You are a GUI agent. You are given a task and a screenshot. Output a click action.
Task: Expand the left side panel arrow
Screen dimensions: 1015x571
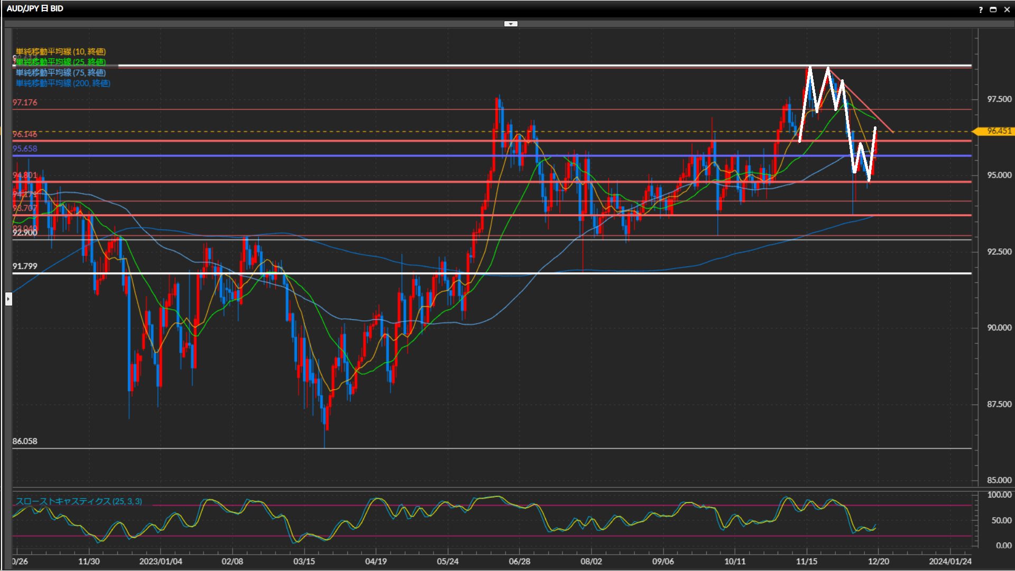tap(8, 299)
